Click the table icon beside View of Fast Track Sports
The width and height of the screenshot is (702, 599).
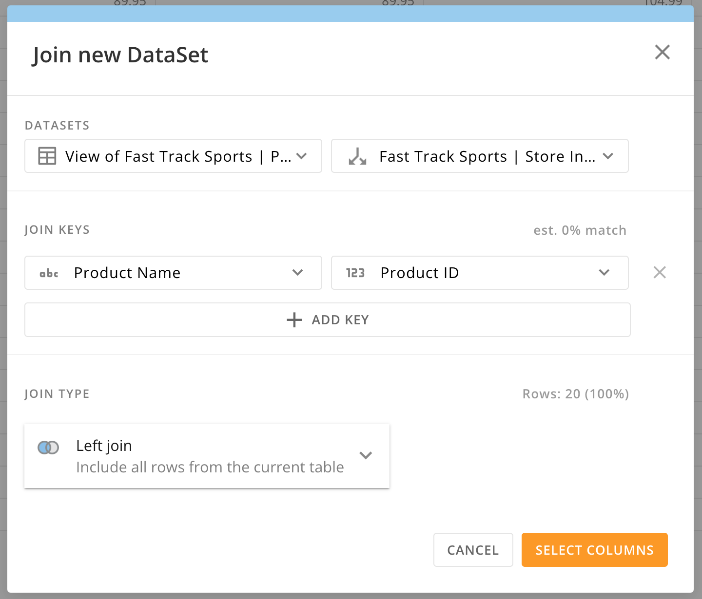coord(47,156)
